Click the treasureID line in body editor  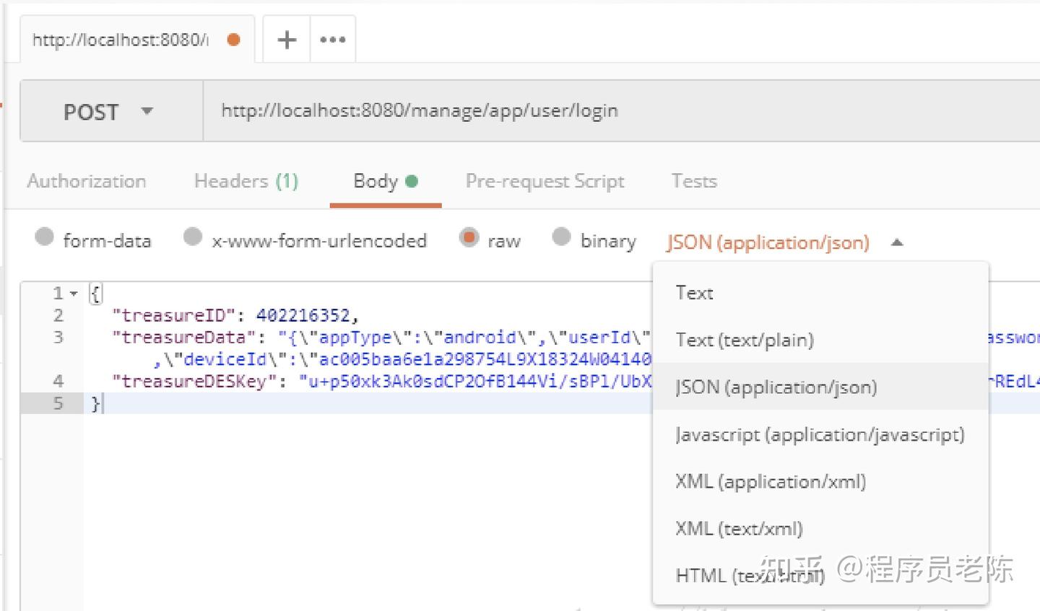[x=235, y=315]
